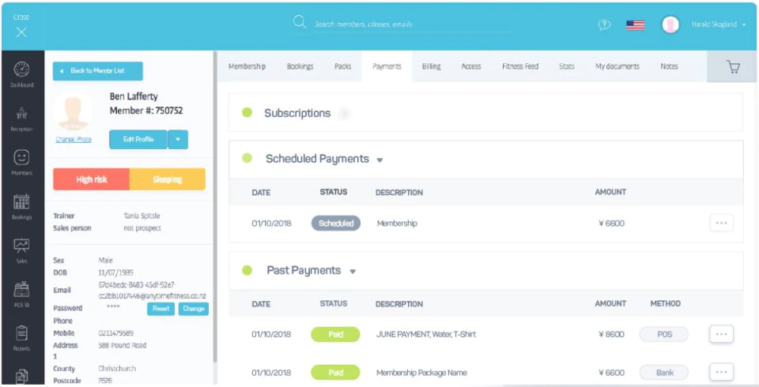Open the Harald Skogland user menu
The image size is (759, 387).
719,24
